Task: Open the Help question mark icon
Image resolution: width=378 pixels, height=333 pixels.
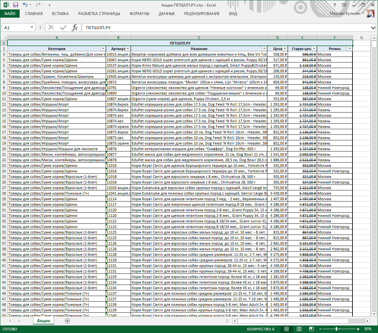Action: tap(334, 5)
